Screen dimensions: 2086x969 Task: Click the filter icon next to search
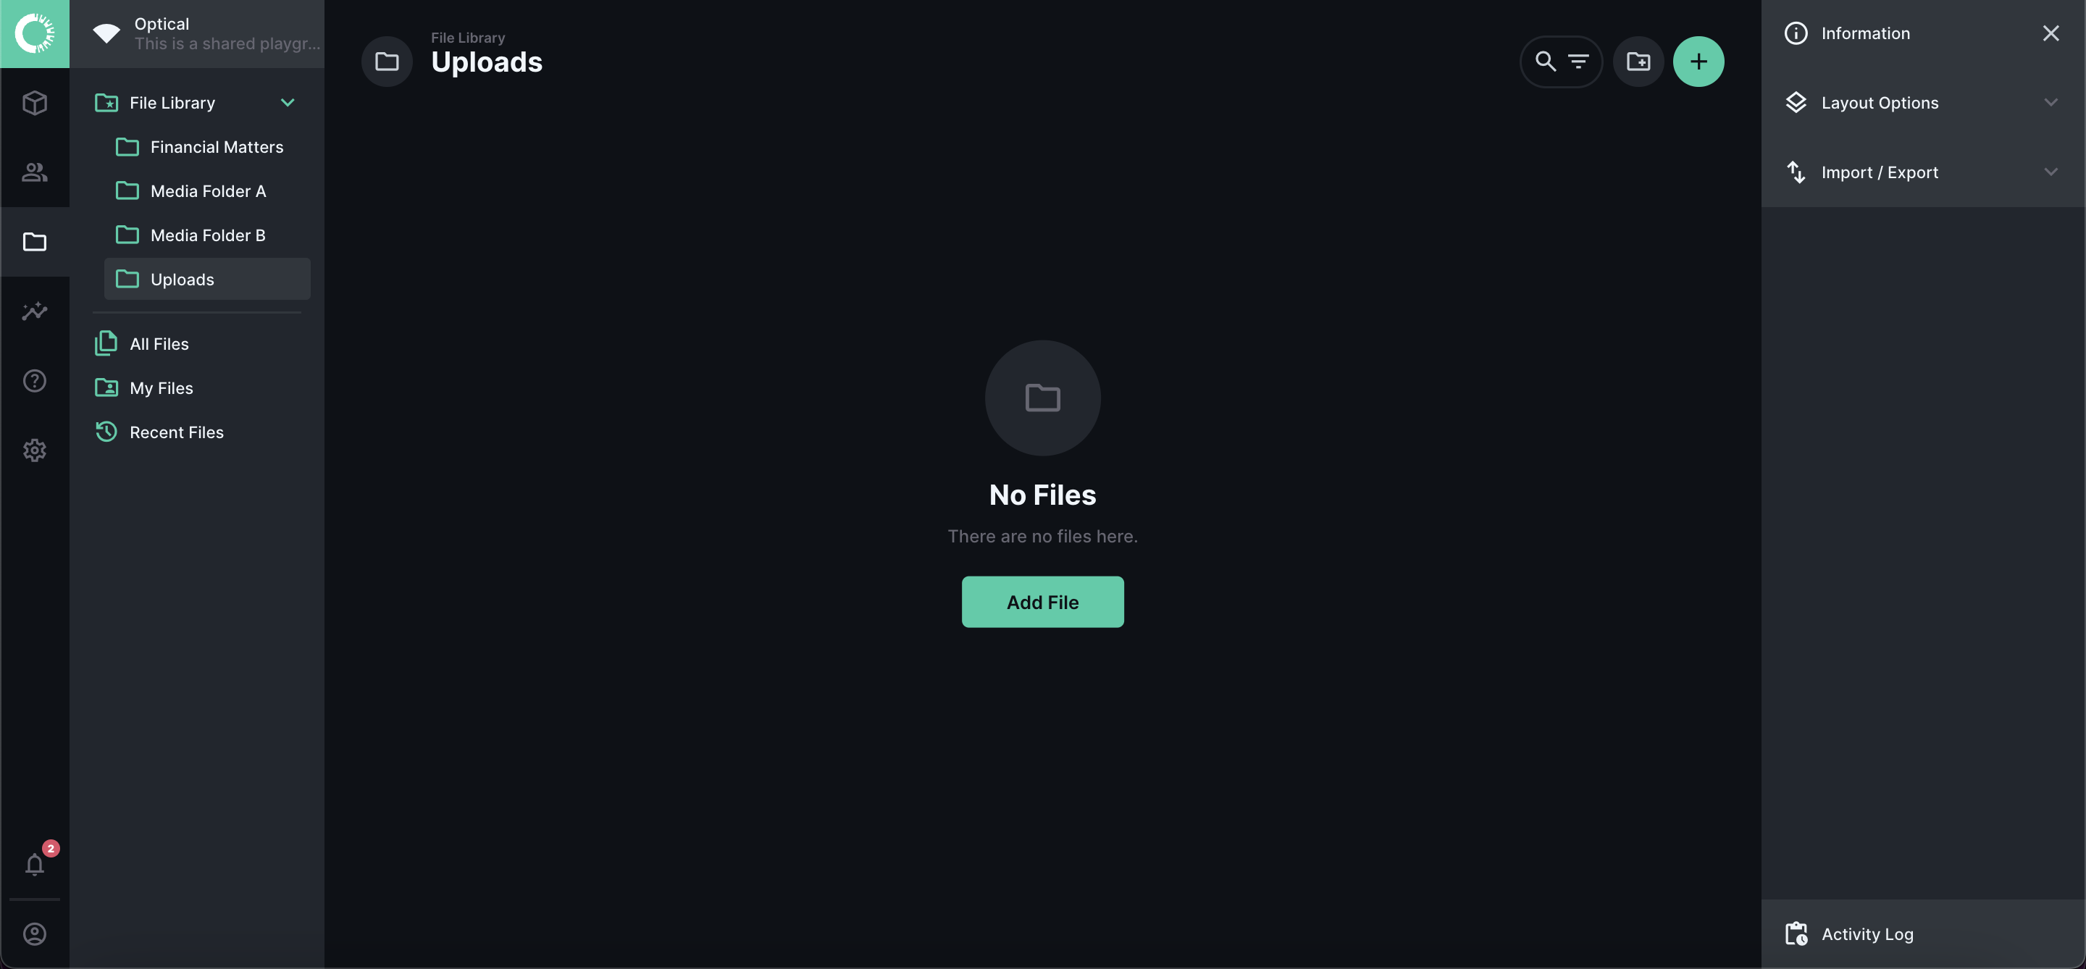coord(1578,62)
